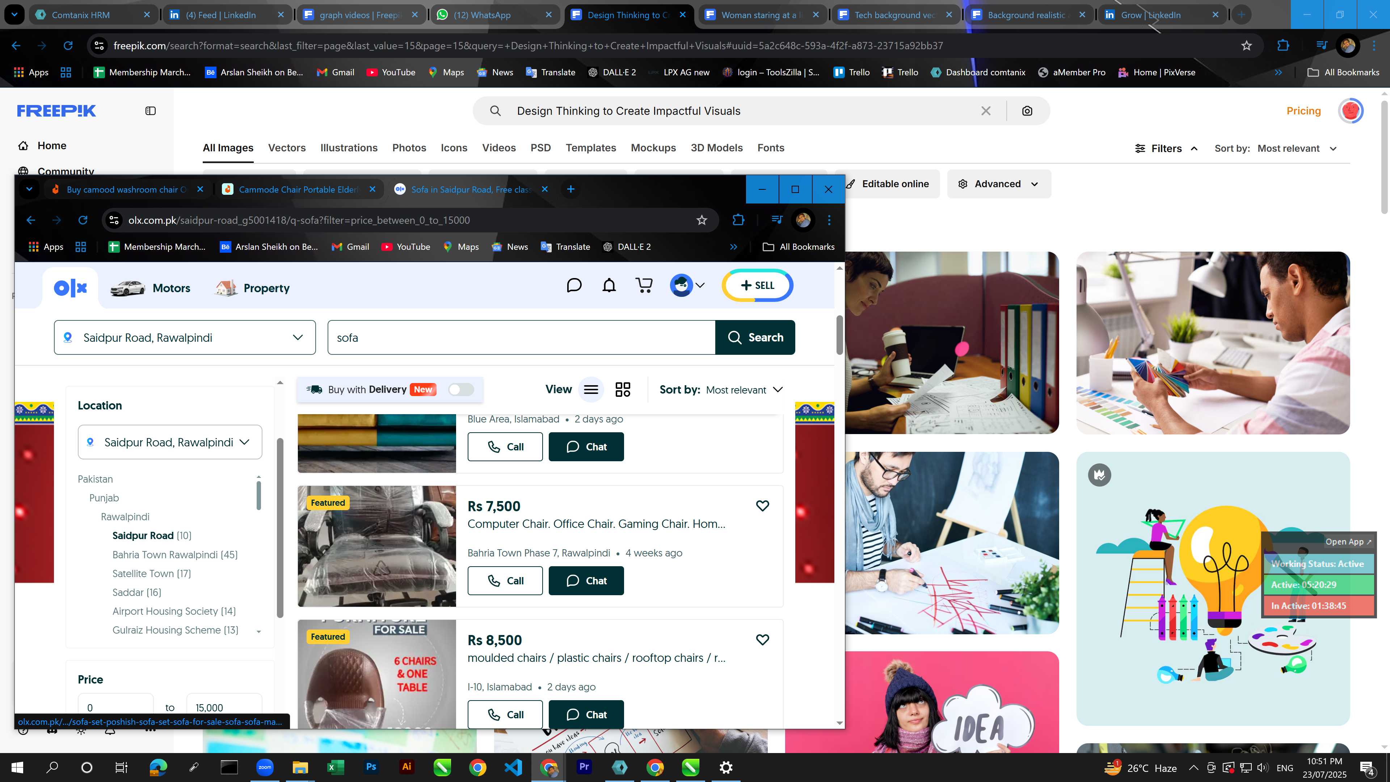Show more bookmarks in OLX window

pos(733,247)
